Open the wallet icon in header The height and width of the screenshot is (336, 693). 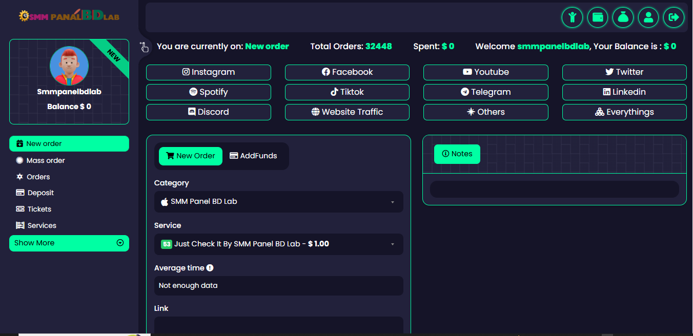[598, 17]
